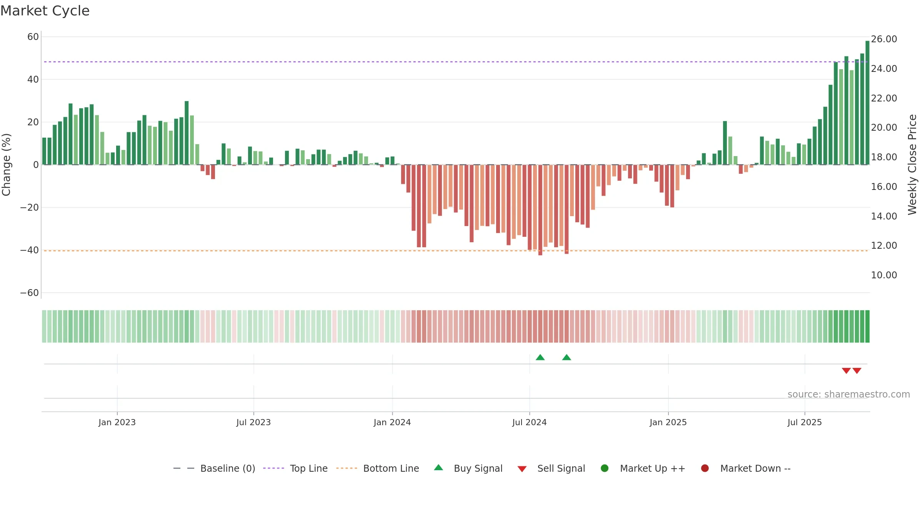Viewport: 923px width, 519px height.
Task: Click the Weekly Close Price axis title
Action: click(912, 165)
